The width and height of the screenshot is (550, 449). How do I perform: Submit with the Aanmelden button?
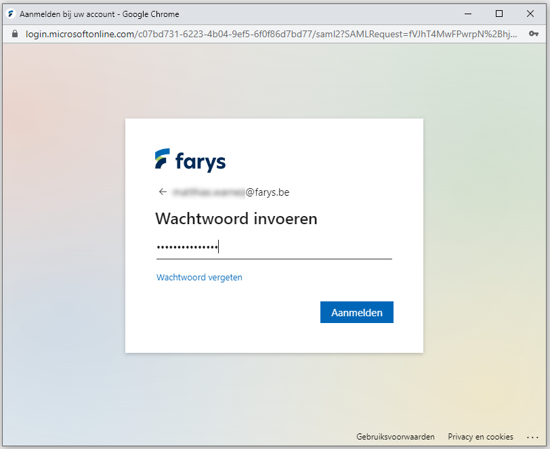[x=357, y=312]
